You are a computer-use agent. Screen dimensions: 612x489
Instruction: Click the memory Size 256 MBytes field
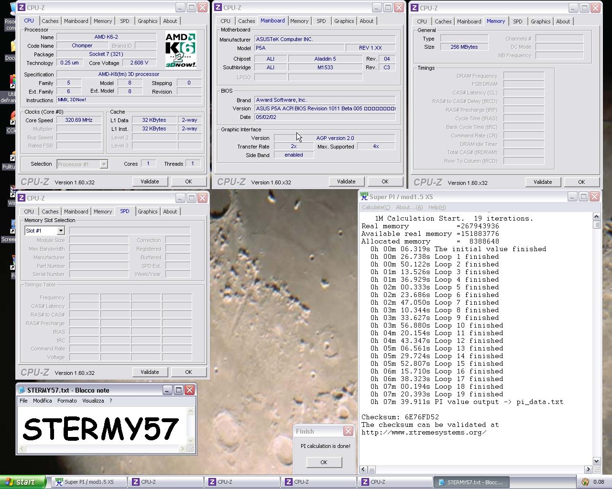(x=464, y=47)
